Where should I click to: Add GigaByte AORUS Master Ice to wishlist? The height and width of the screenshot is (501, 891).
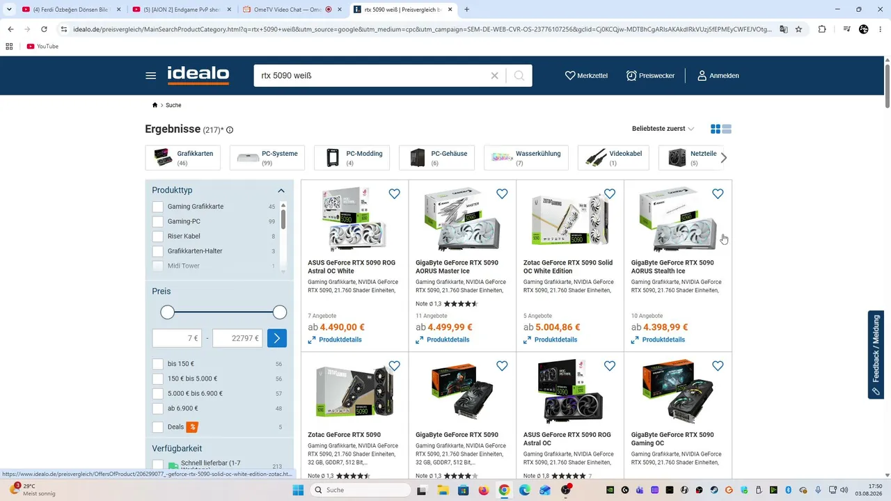[502, 194]
